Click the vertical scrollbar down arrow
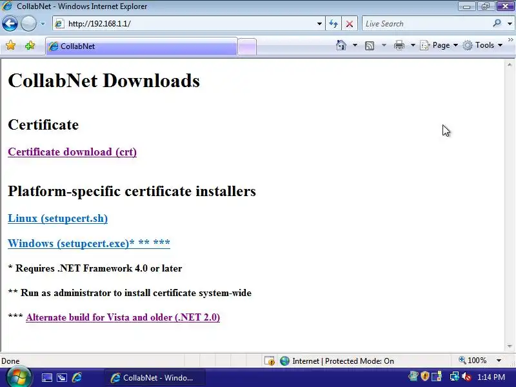 [510, 346]
